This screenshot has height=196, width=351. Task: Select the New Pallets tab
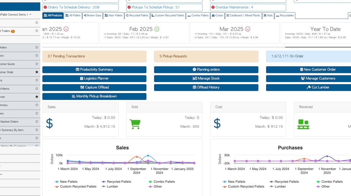click(x=114, y=15)
